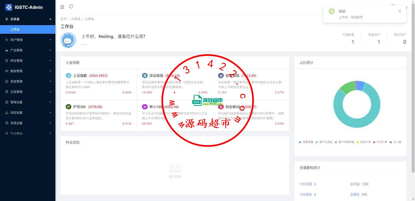
Task: Expand the 管理设置 chevron
Action: coord(50,102)
